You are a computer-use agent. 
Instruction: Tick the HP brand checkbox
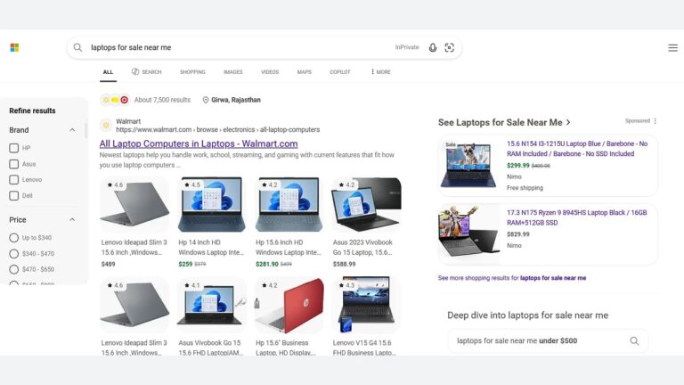pyautogui.click(x=14, y=148)
